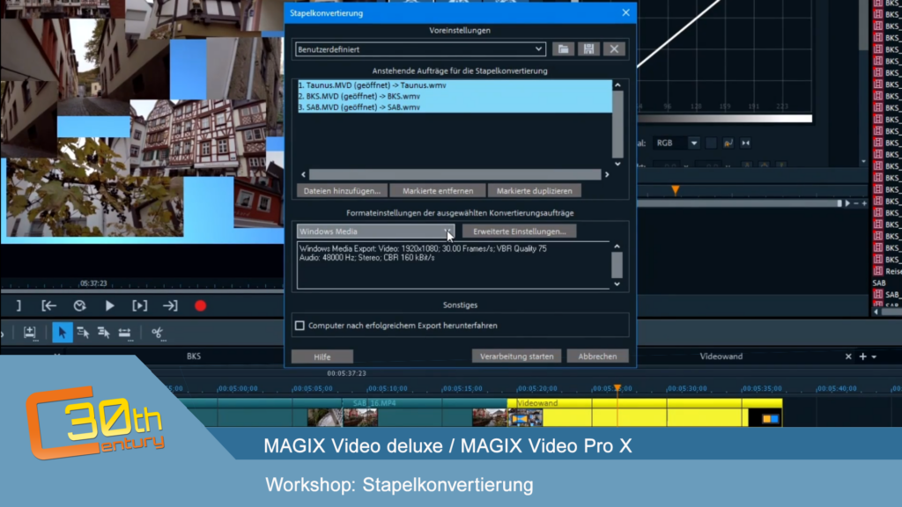This screenshot has width=902, height=507.
Task: Delete preset with the X icon beside save
Action: 614,49
